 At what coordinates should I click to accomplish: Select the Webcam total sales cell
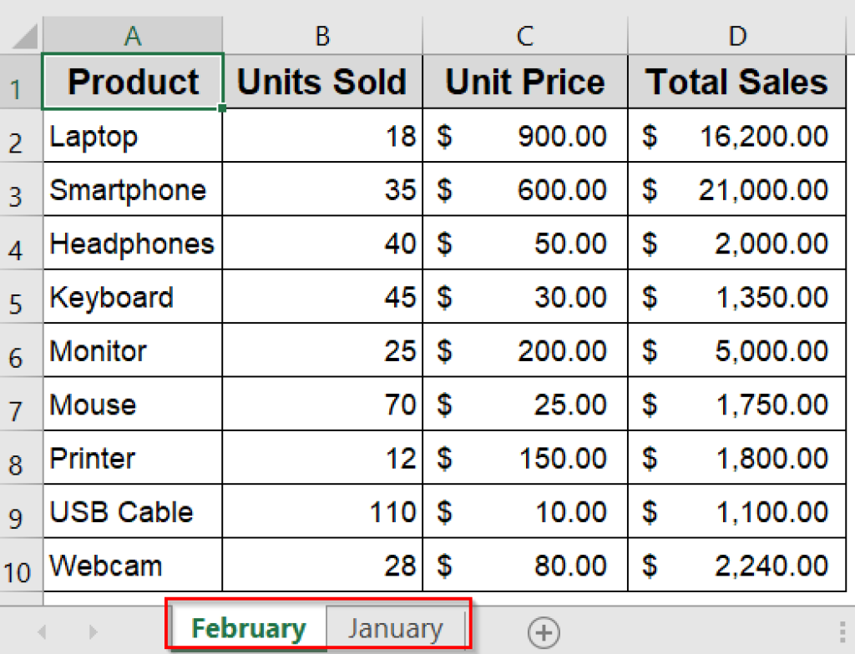click(x=736, y=565)
